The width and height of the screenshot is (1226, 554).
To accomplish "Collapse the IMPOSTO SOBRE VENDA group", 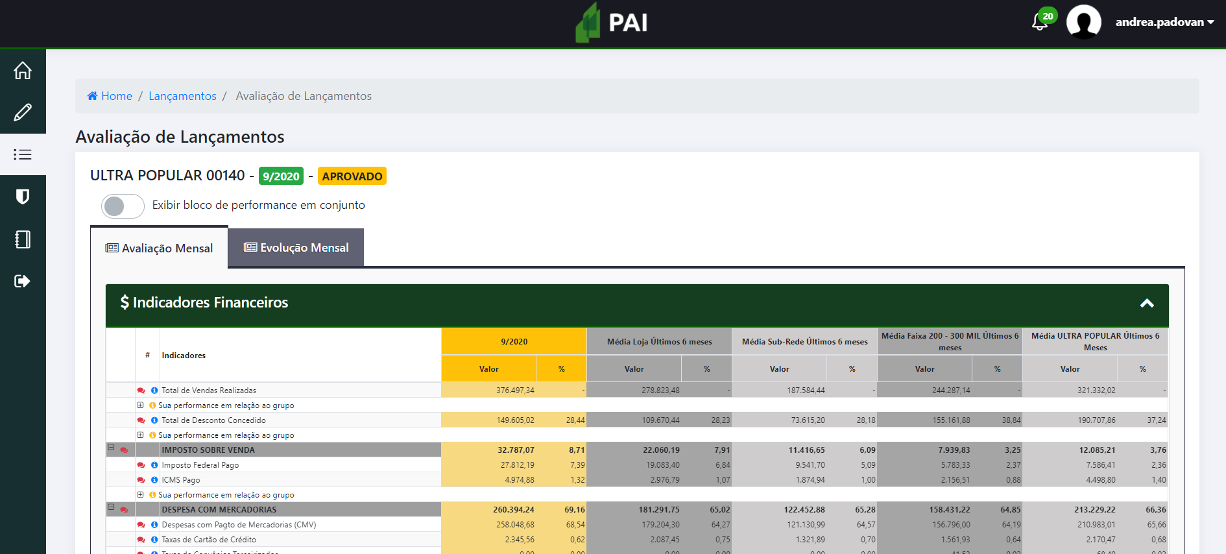I will [111, 448].
